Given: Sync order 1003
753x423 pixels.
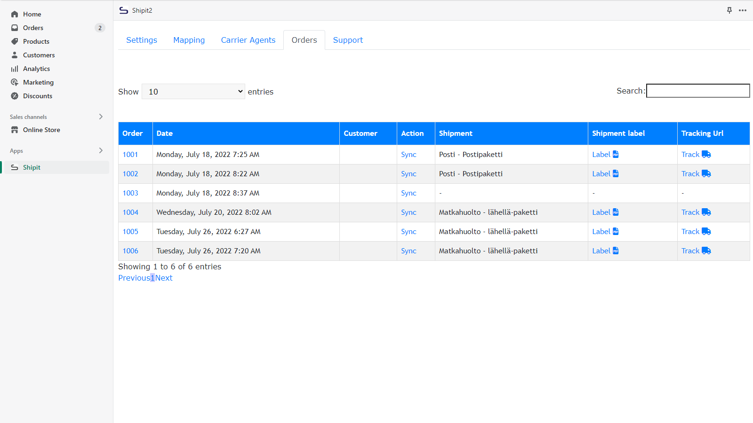Looking at the screenshot, I should coord(409,193).
